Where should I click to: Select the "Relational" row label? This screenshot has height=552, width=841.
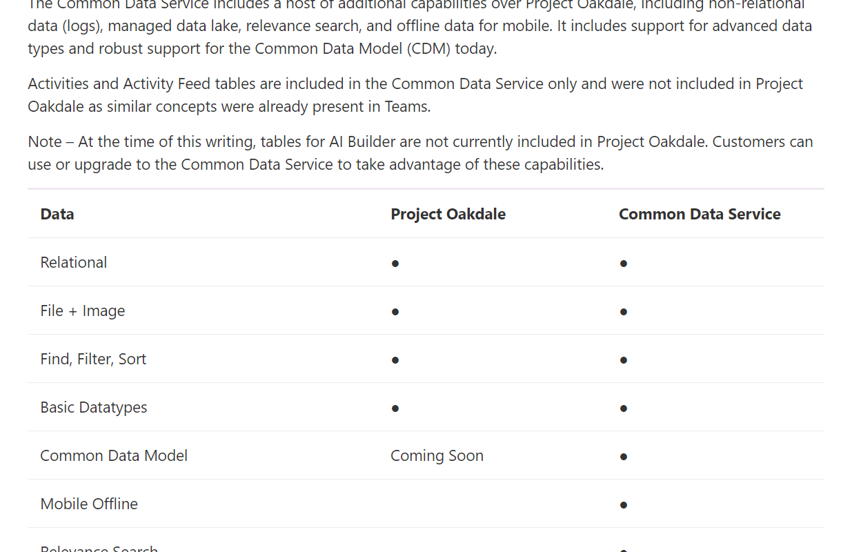(74, 262)
